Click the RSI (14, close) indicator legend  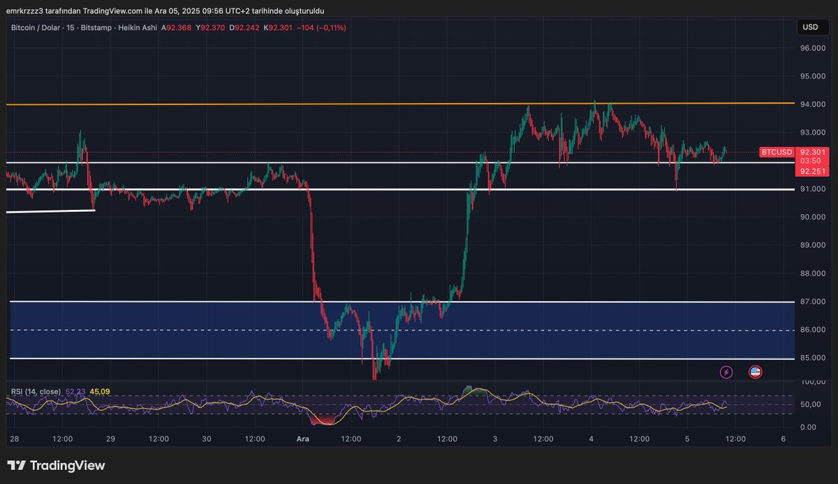35,391
